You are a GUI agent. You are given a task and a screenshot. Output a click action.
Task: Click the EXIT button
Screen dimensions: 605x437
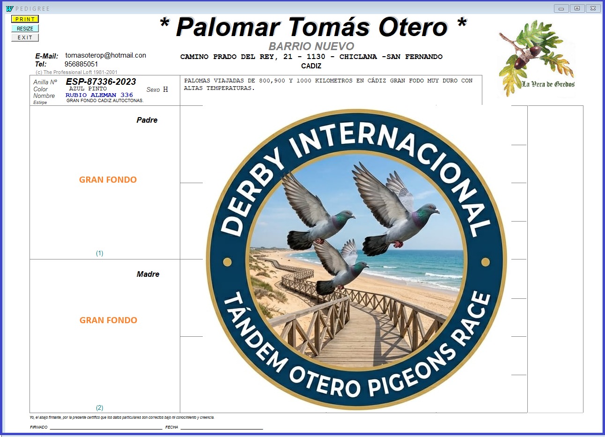tap(25, 37)
